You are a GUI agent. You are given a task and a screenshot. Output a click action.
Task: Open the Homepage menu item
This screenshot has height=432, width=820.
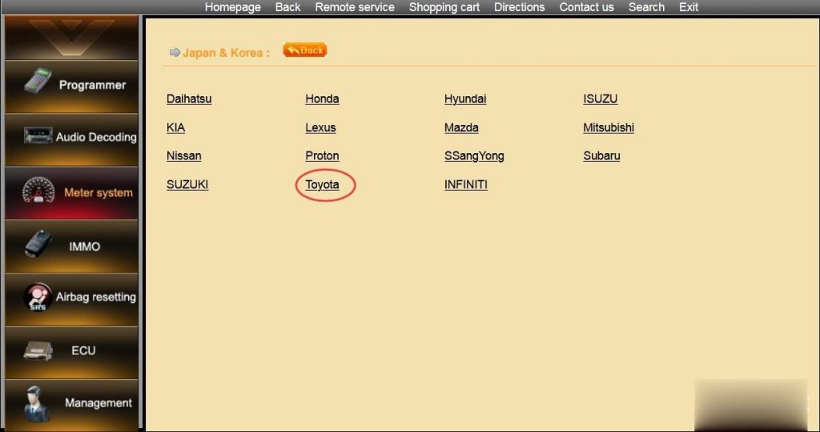233,7
